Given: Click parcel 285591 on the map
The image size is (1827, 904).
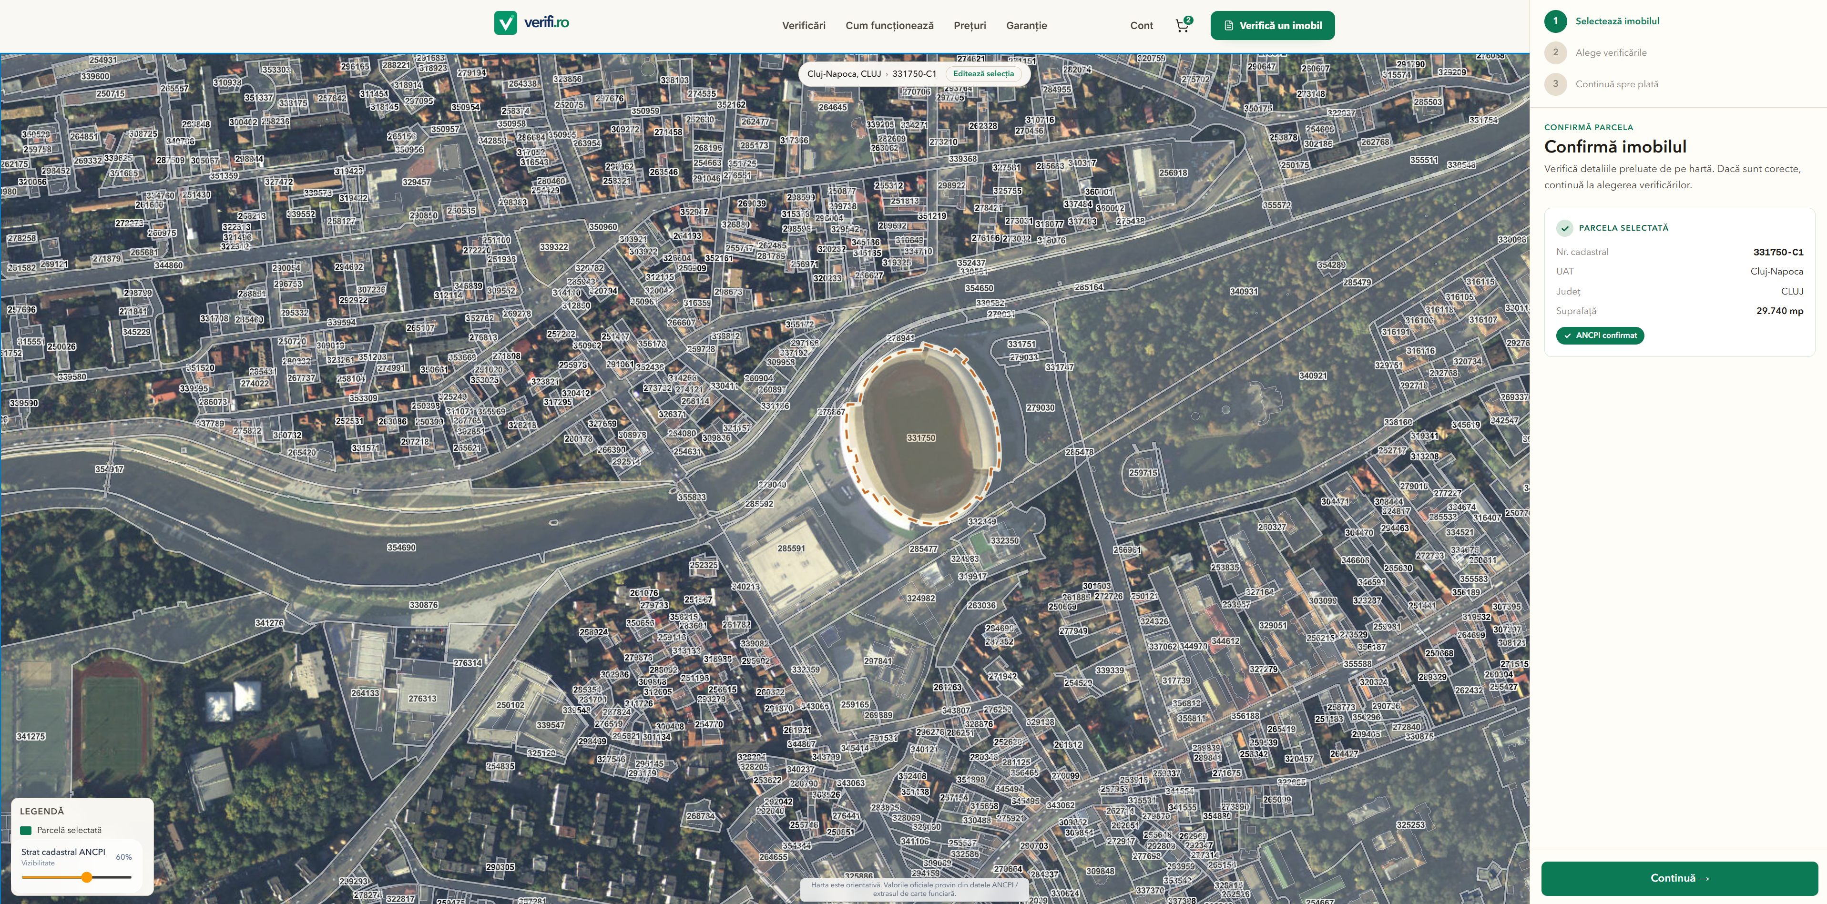Looking at the screenshot, I should (x=791, y=549).
